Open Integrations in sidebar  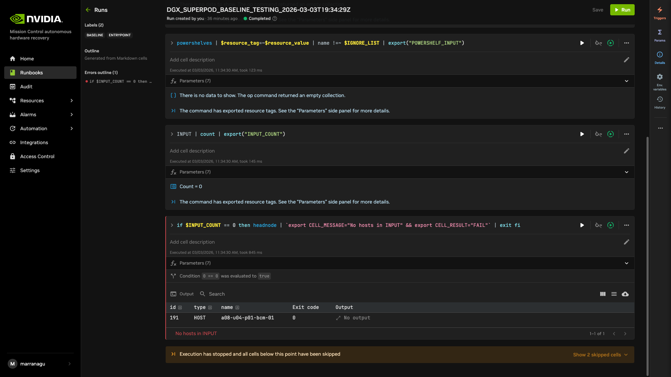tap(40, 142)
